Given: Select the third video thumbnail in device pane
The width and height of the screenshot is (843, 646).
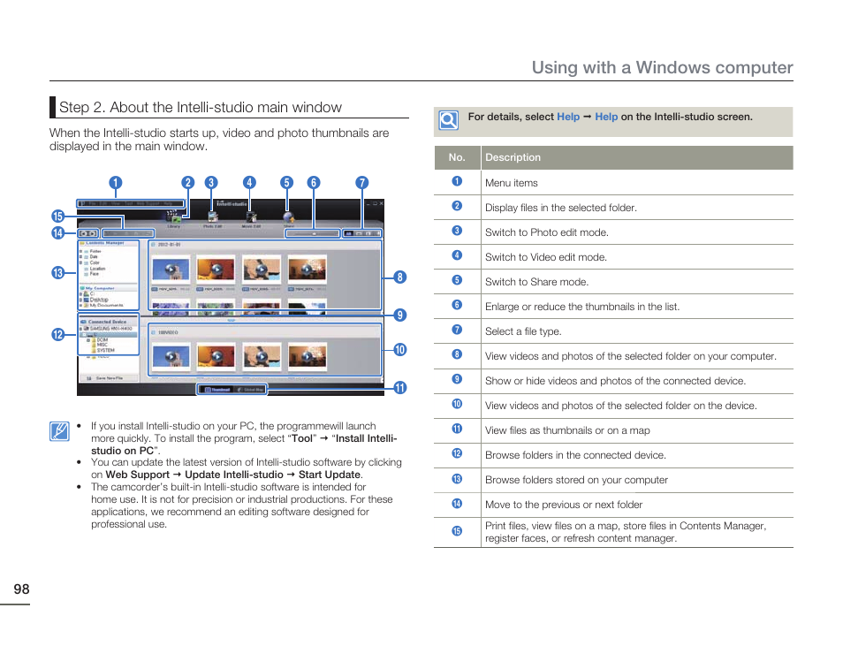Looking at the screenshot, I should pos(262,357).
